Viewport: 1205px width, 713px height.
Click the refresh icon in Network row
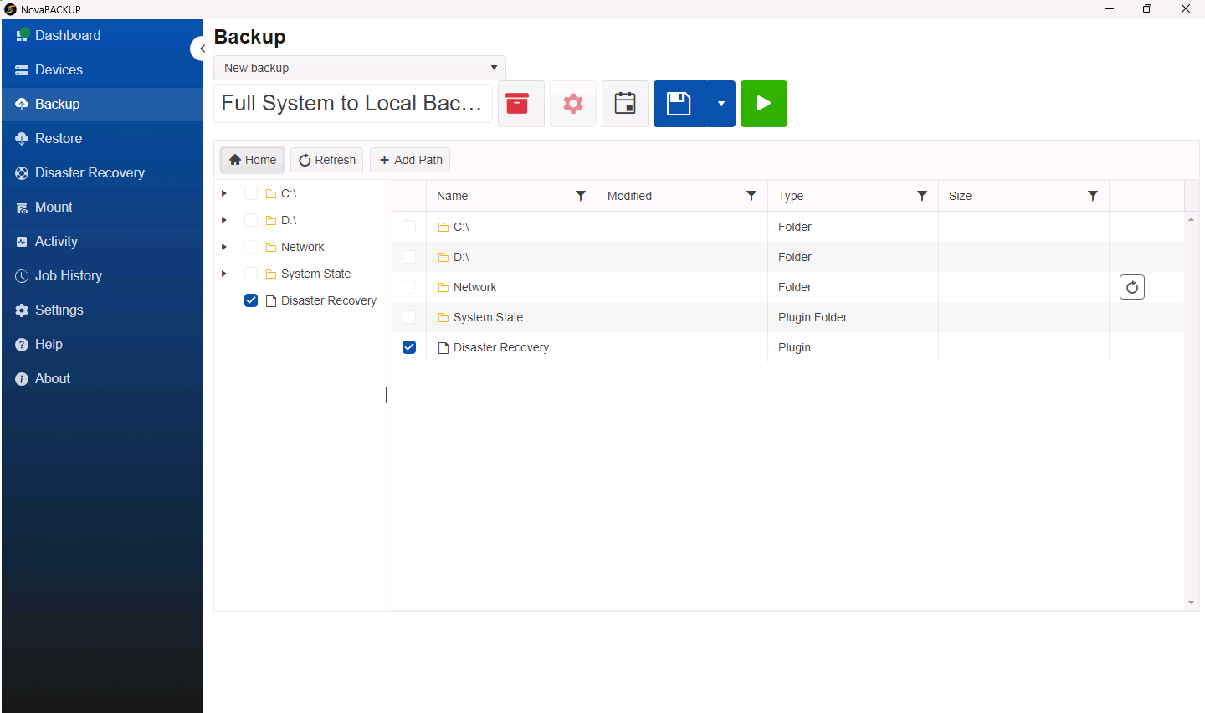coord(1132,287)
